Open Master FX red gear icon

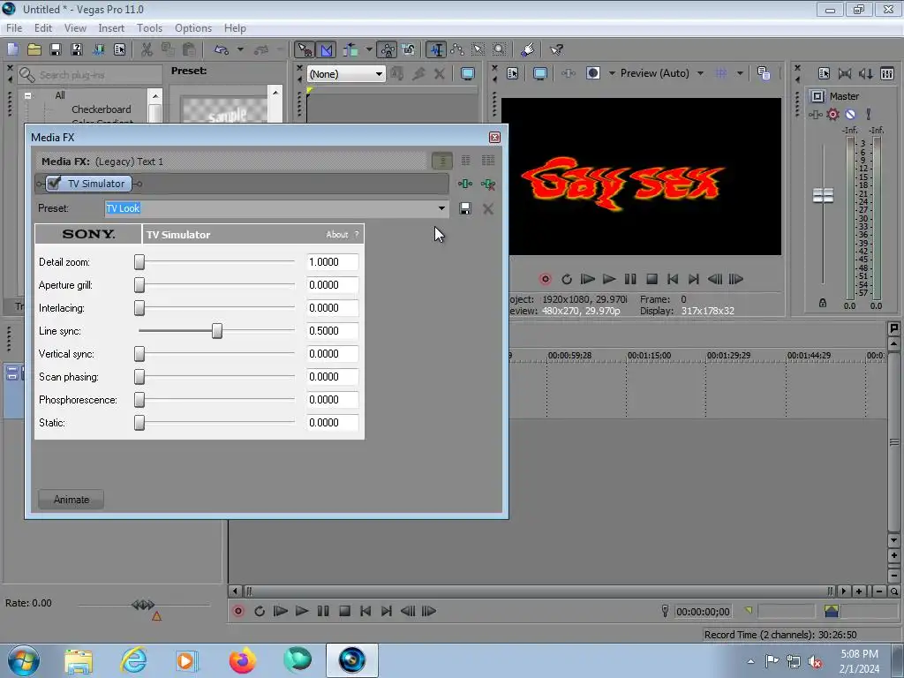pos(833,114)
